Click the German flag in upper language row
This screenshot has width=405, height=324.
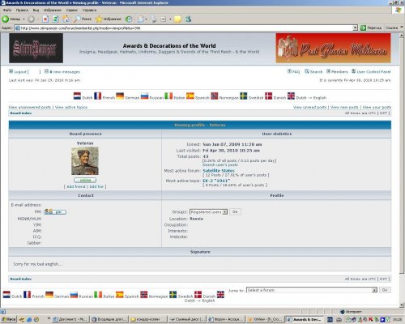pyautogui.click(x=120, y=96)
